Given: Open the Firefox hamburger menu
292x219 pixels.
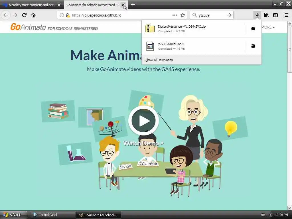Looking at the screenshot, I should [287, 15].
